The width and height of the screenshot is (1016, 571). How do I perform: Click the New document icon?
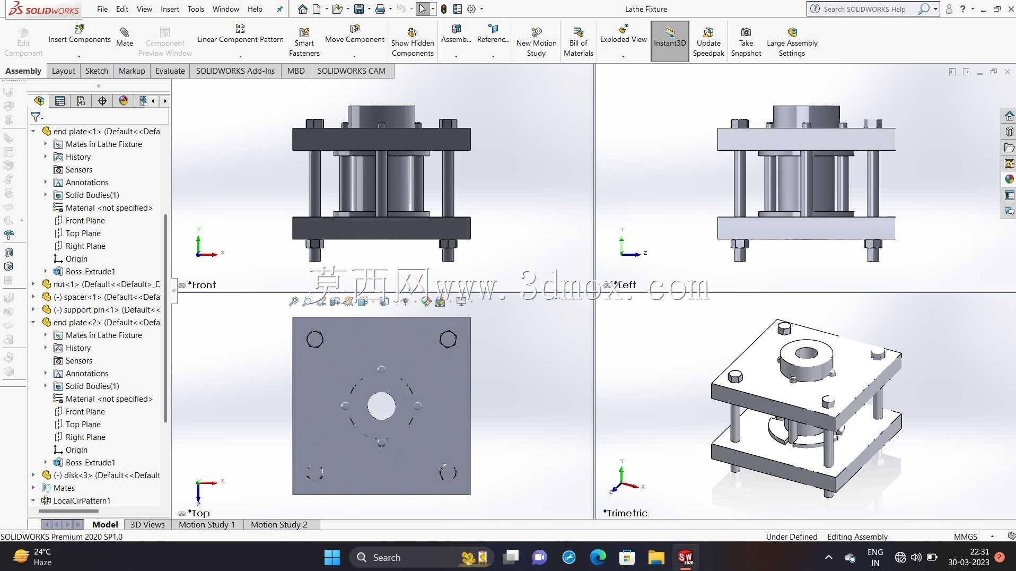(x=317, y=9)
